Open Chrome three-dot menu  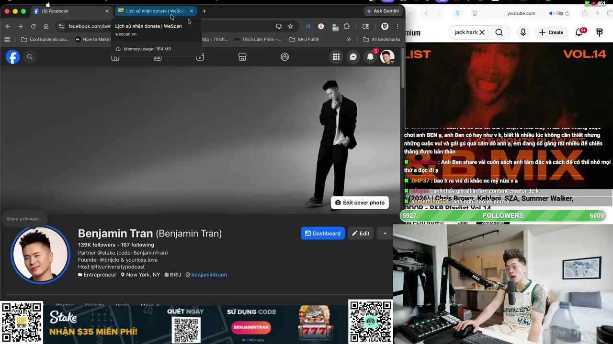pos(397,26)
